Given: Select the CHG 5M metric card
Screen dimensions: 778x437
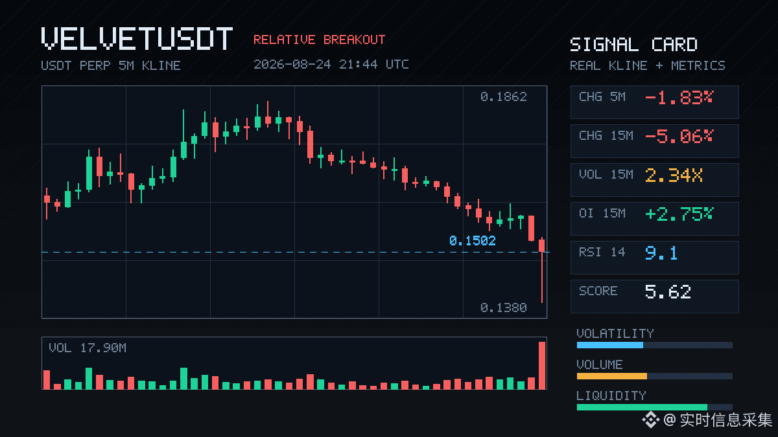Looking at the screenshot, I should [654, 102].
